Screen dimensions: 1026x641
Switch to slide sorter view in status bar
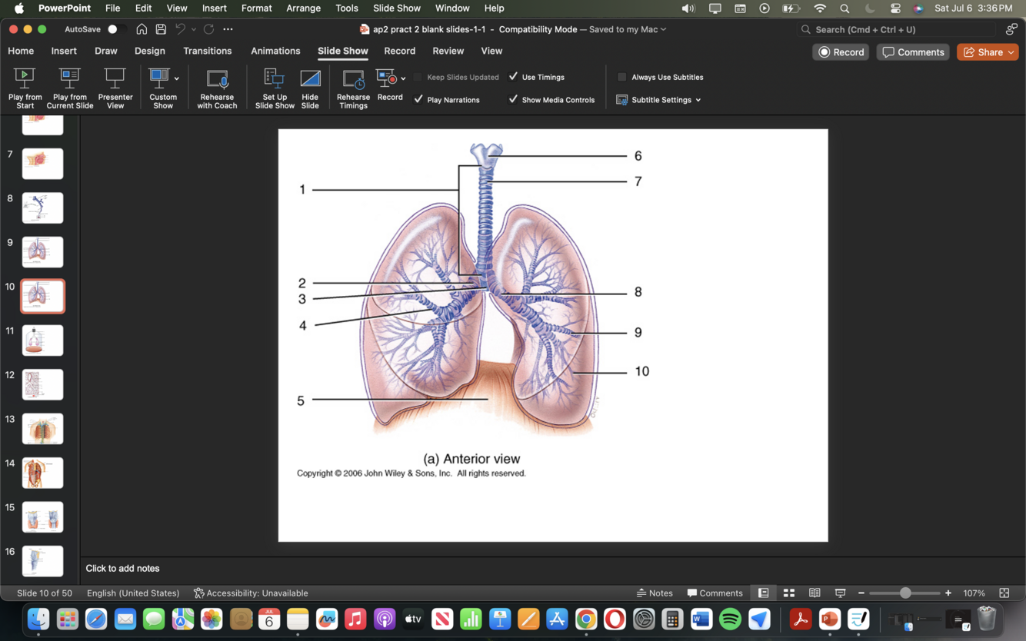click(789, 593)
